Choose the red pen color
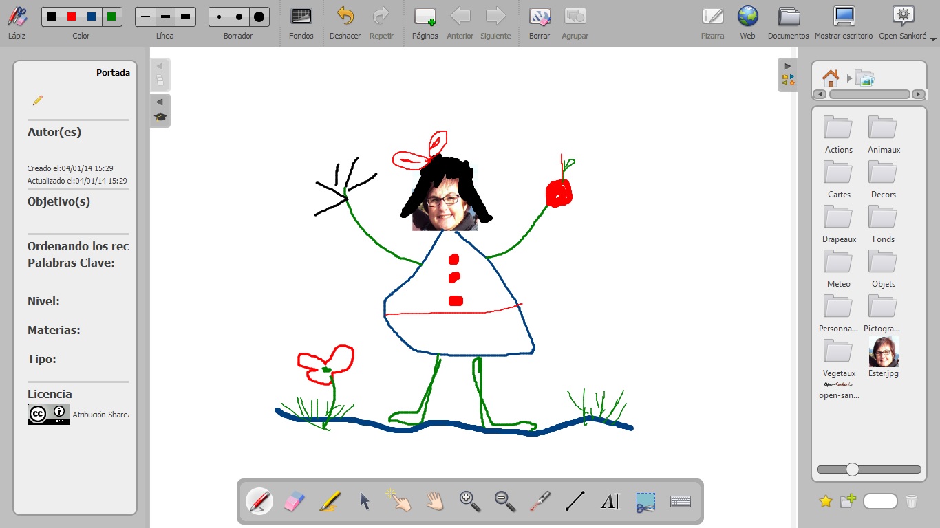The width and height of the screenshot is (940, 528). (x=72, y=16)
